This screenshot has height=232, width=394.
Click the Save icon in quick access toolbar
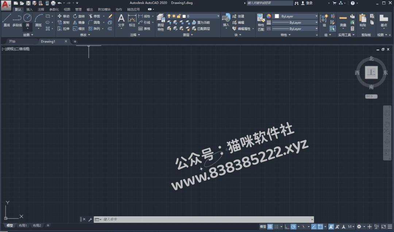[x=28, y=3]
